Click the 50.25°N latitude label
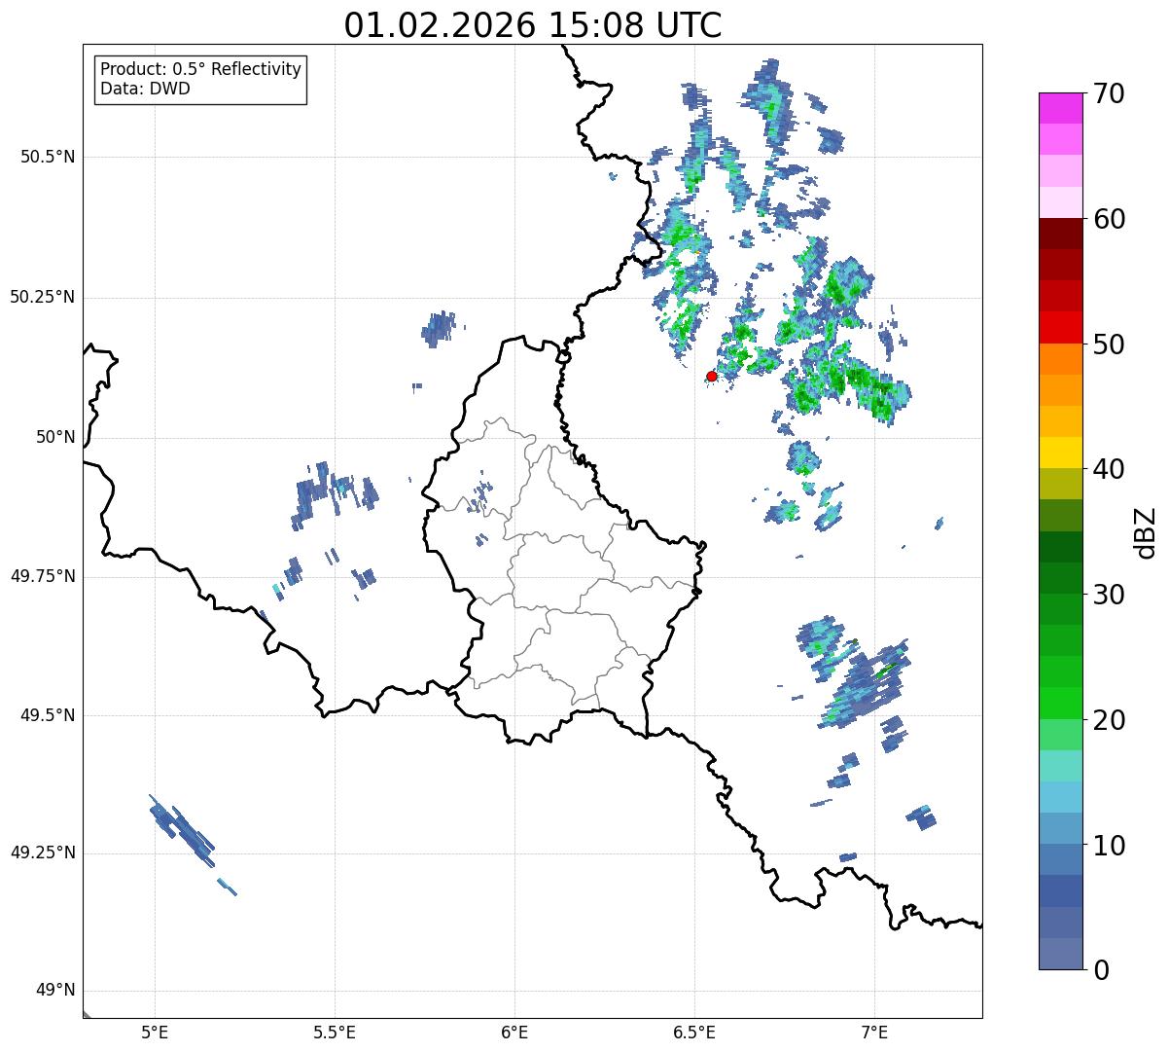Image resolution: width=1169 pixels, height=1052 pixels. click(x=43, y=297)
